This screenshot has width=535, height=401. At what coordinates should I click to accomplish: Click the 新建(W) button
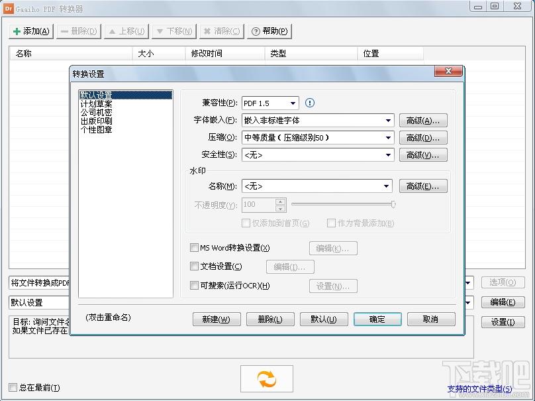coord(217,319)
